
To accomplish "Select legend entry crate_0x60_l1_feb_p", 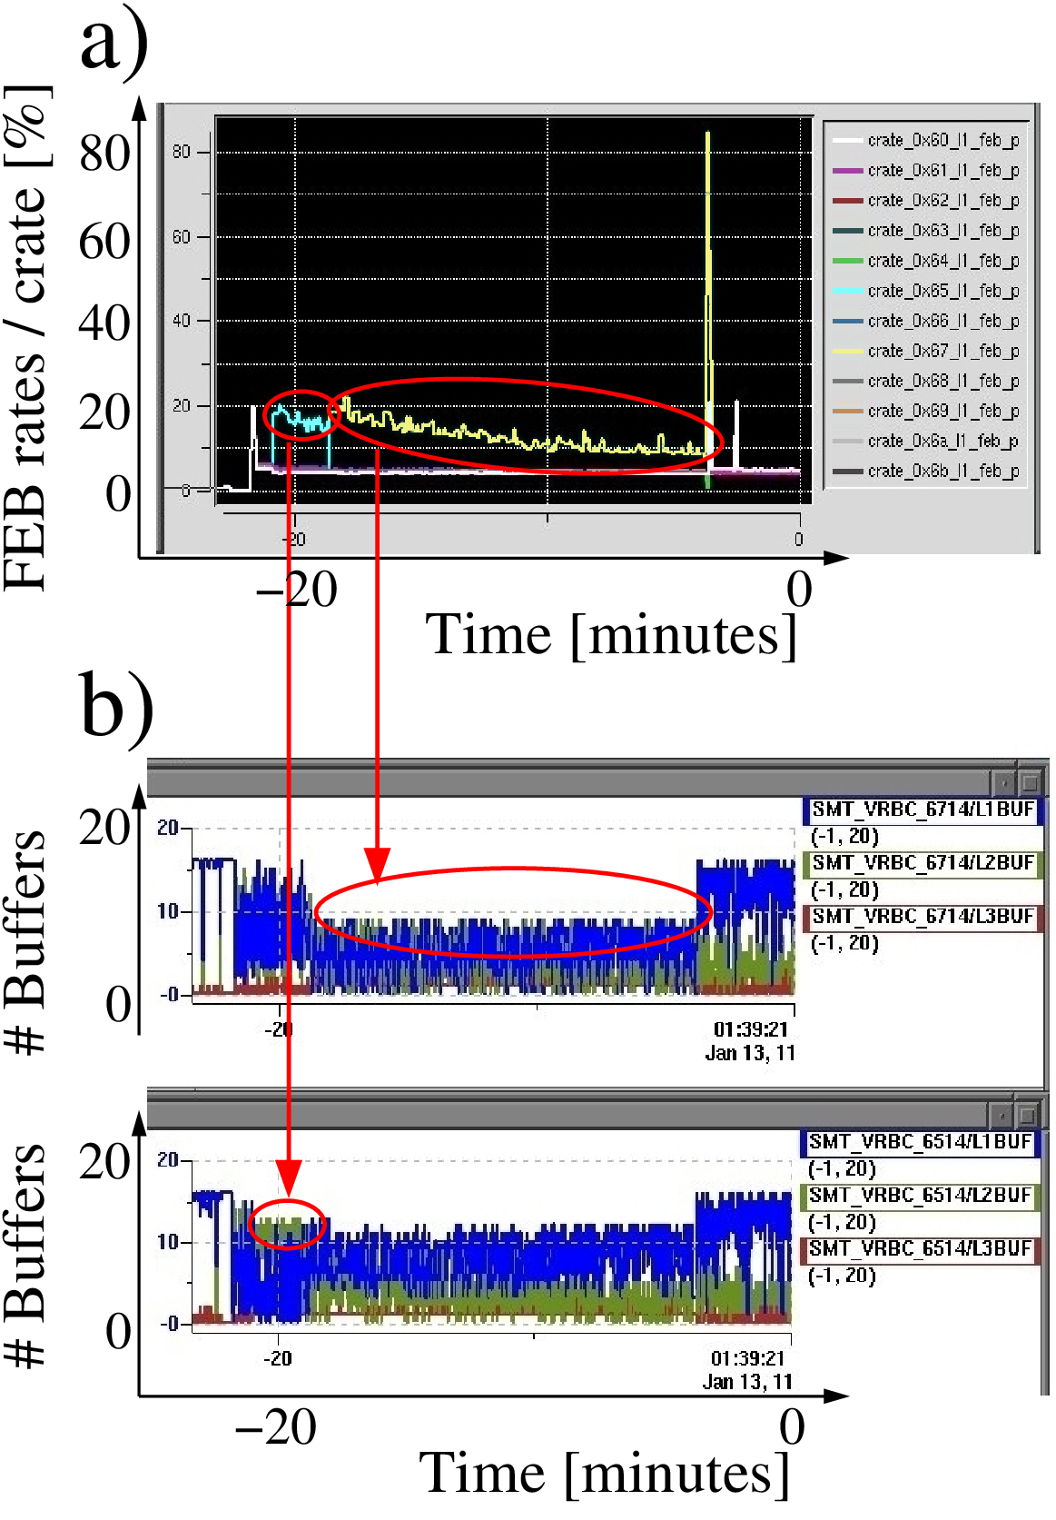I will (x=926, y=140).
